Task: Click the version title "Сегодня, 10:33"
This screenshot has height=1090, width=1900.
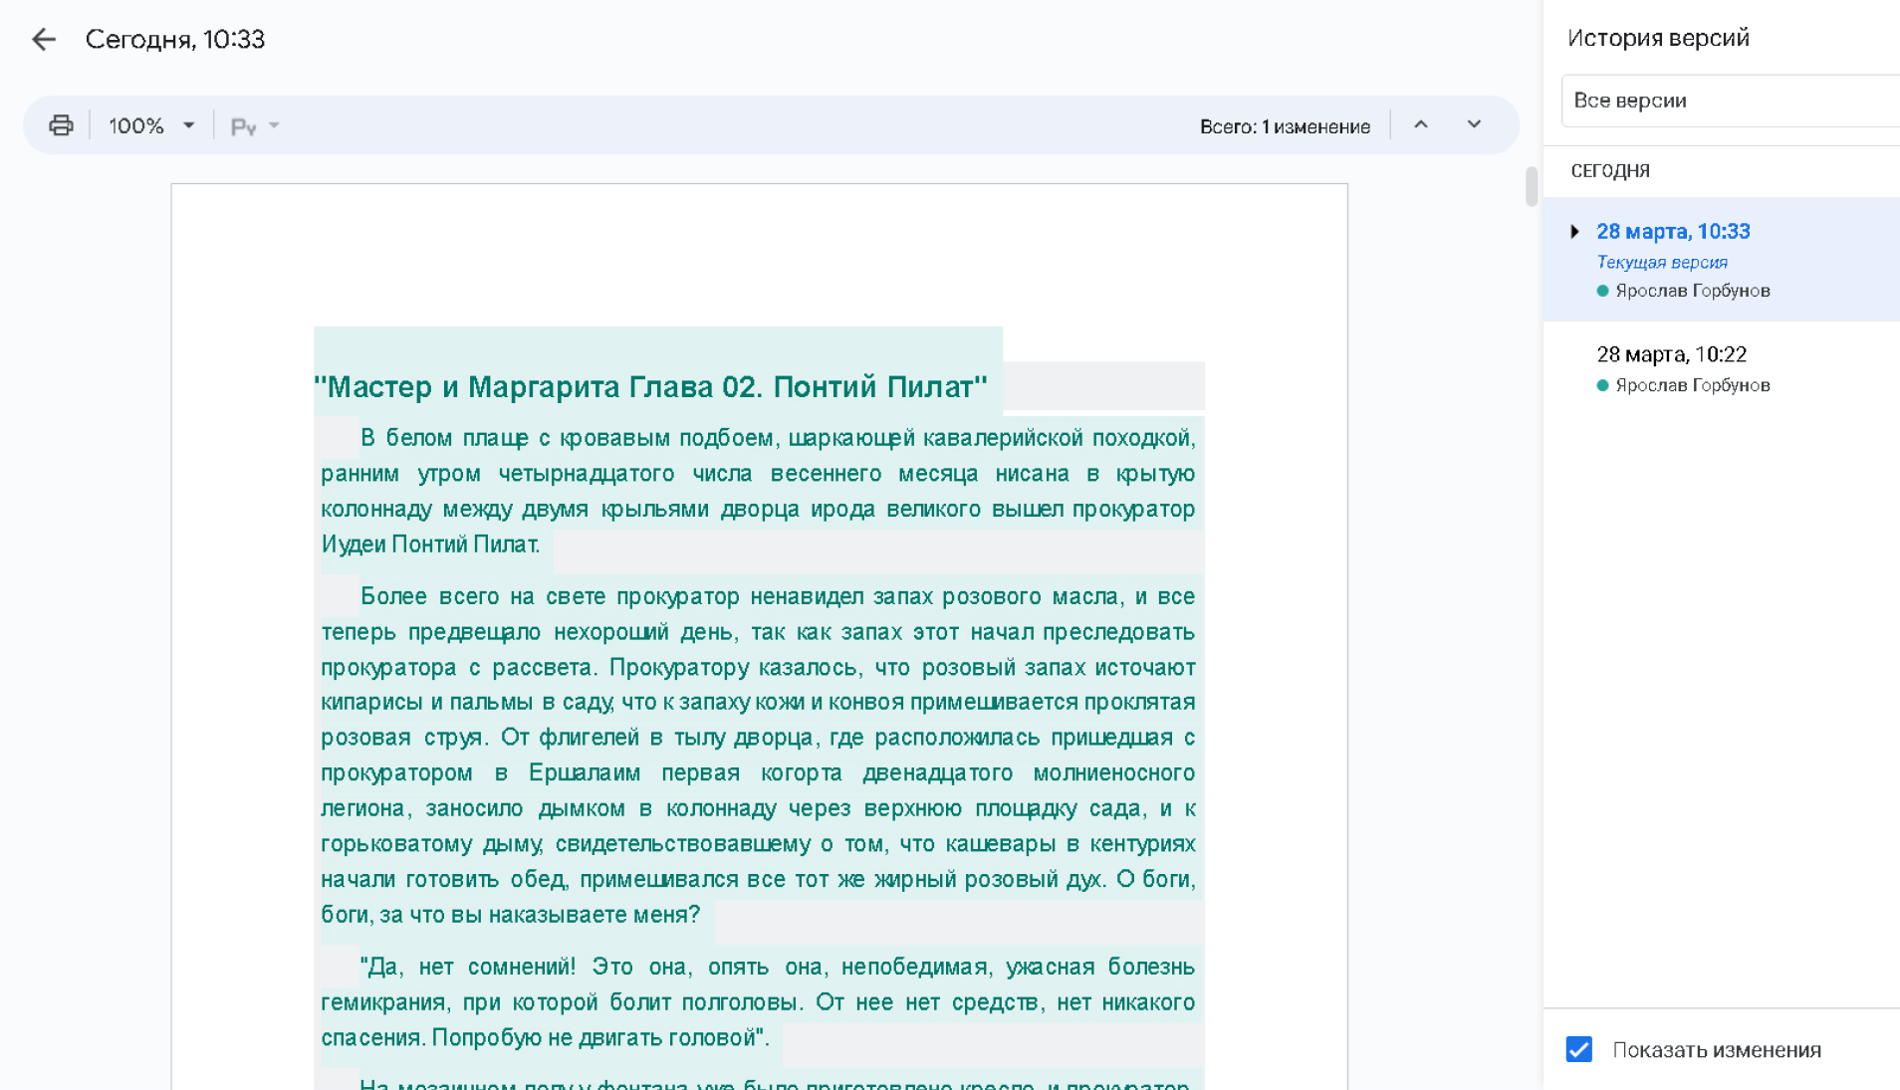Action: 175,39
